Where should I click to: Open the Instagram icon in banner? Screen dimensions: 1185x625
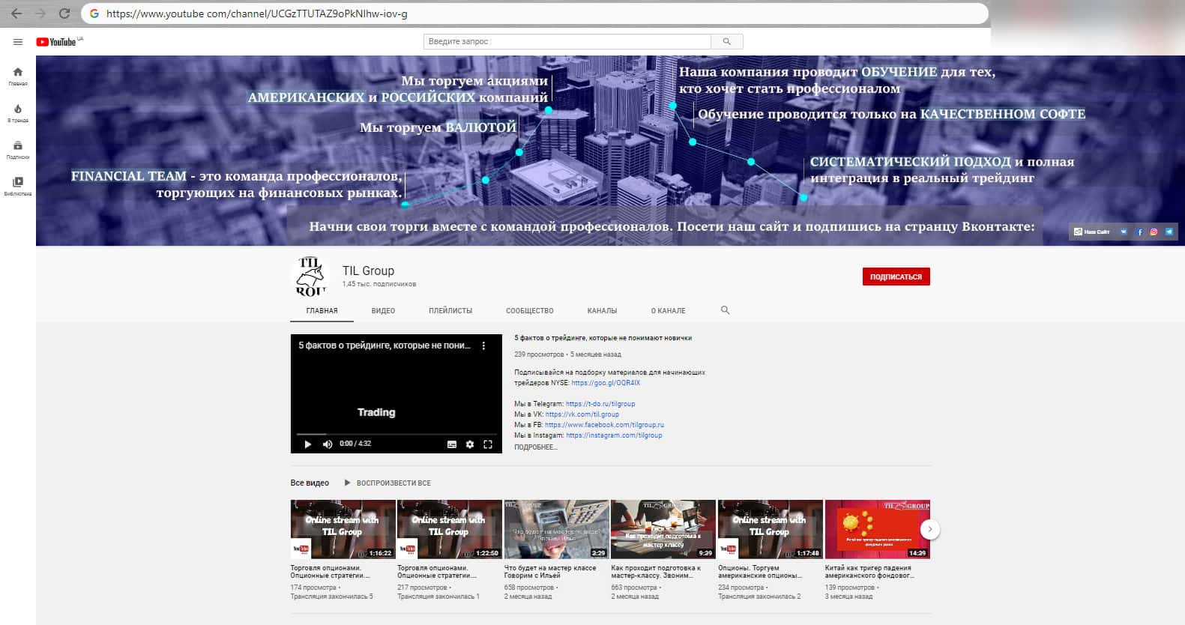1154,232
